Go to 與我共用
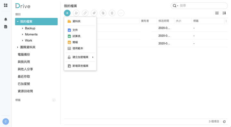 [x=24, y=62]
